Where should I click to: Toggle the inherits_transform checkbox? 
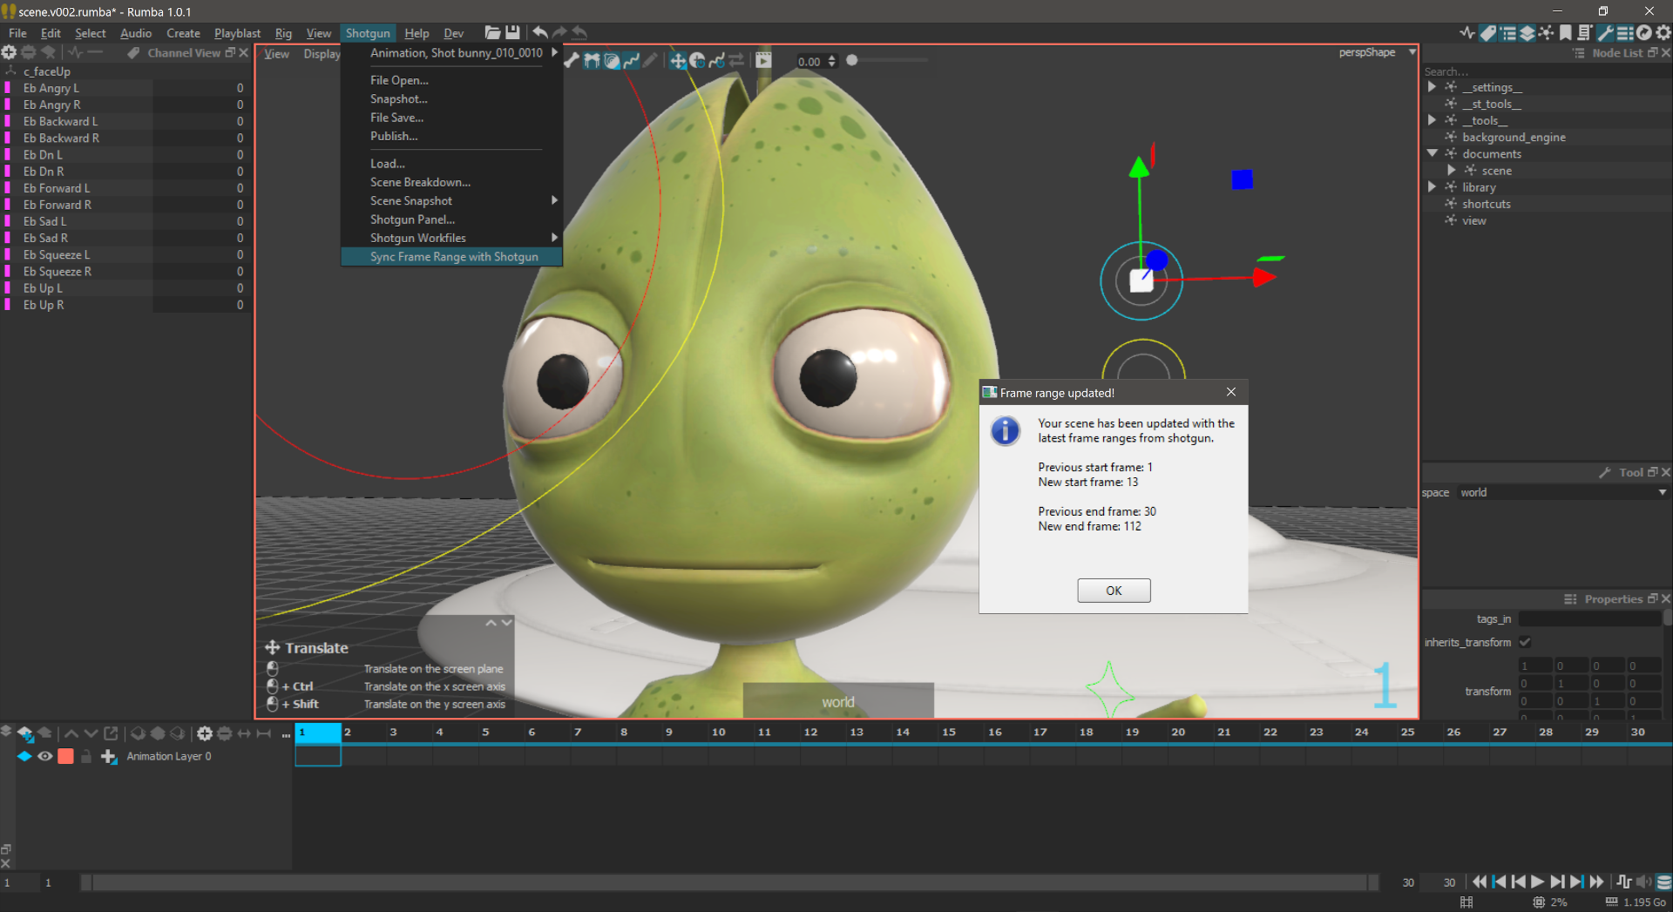[x=1525, y=643]
